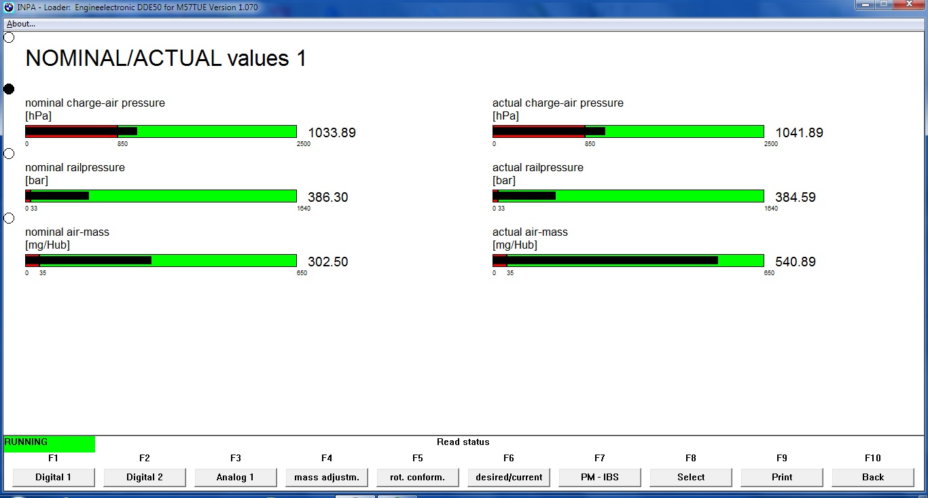Click the rot. conform. button

point(418,477)
